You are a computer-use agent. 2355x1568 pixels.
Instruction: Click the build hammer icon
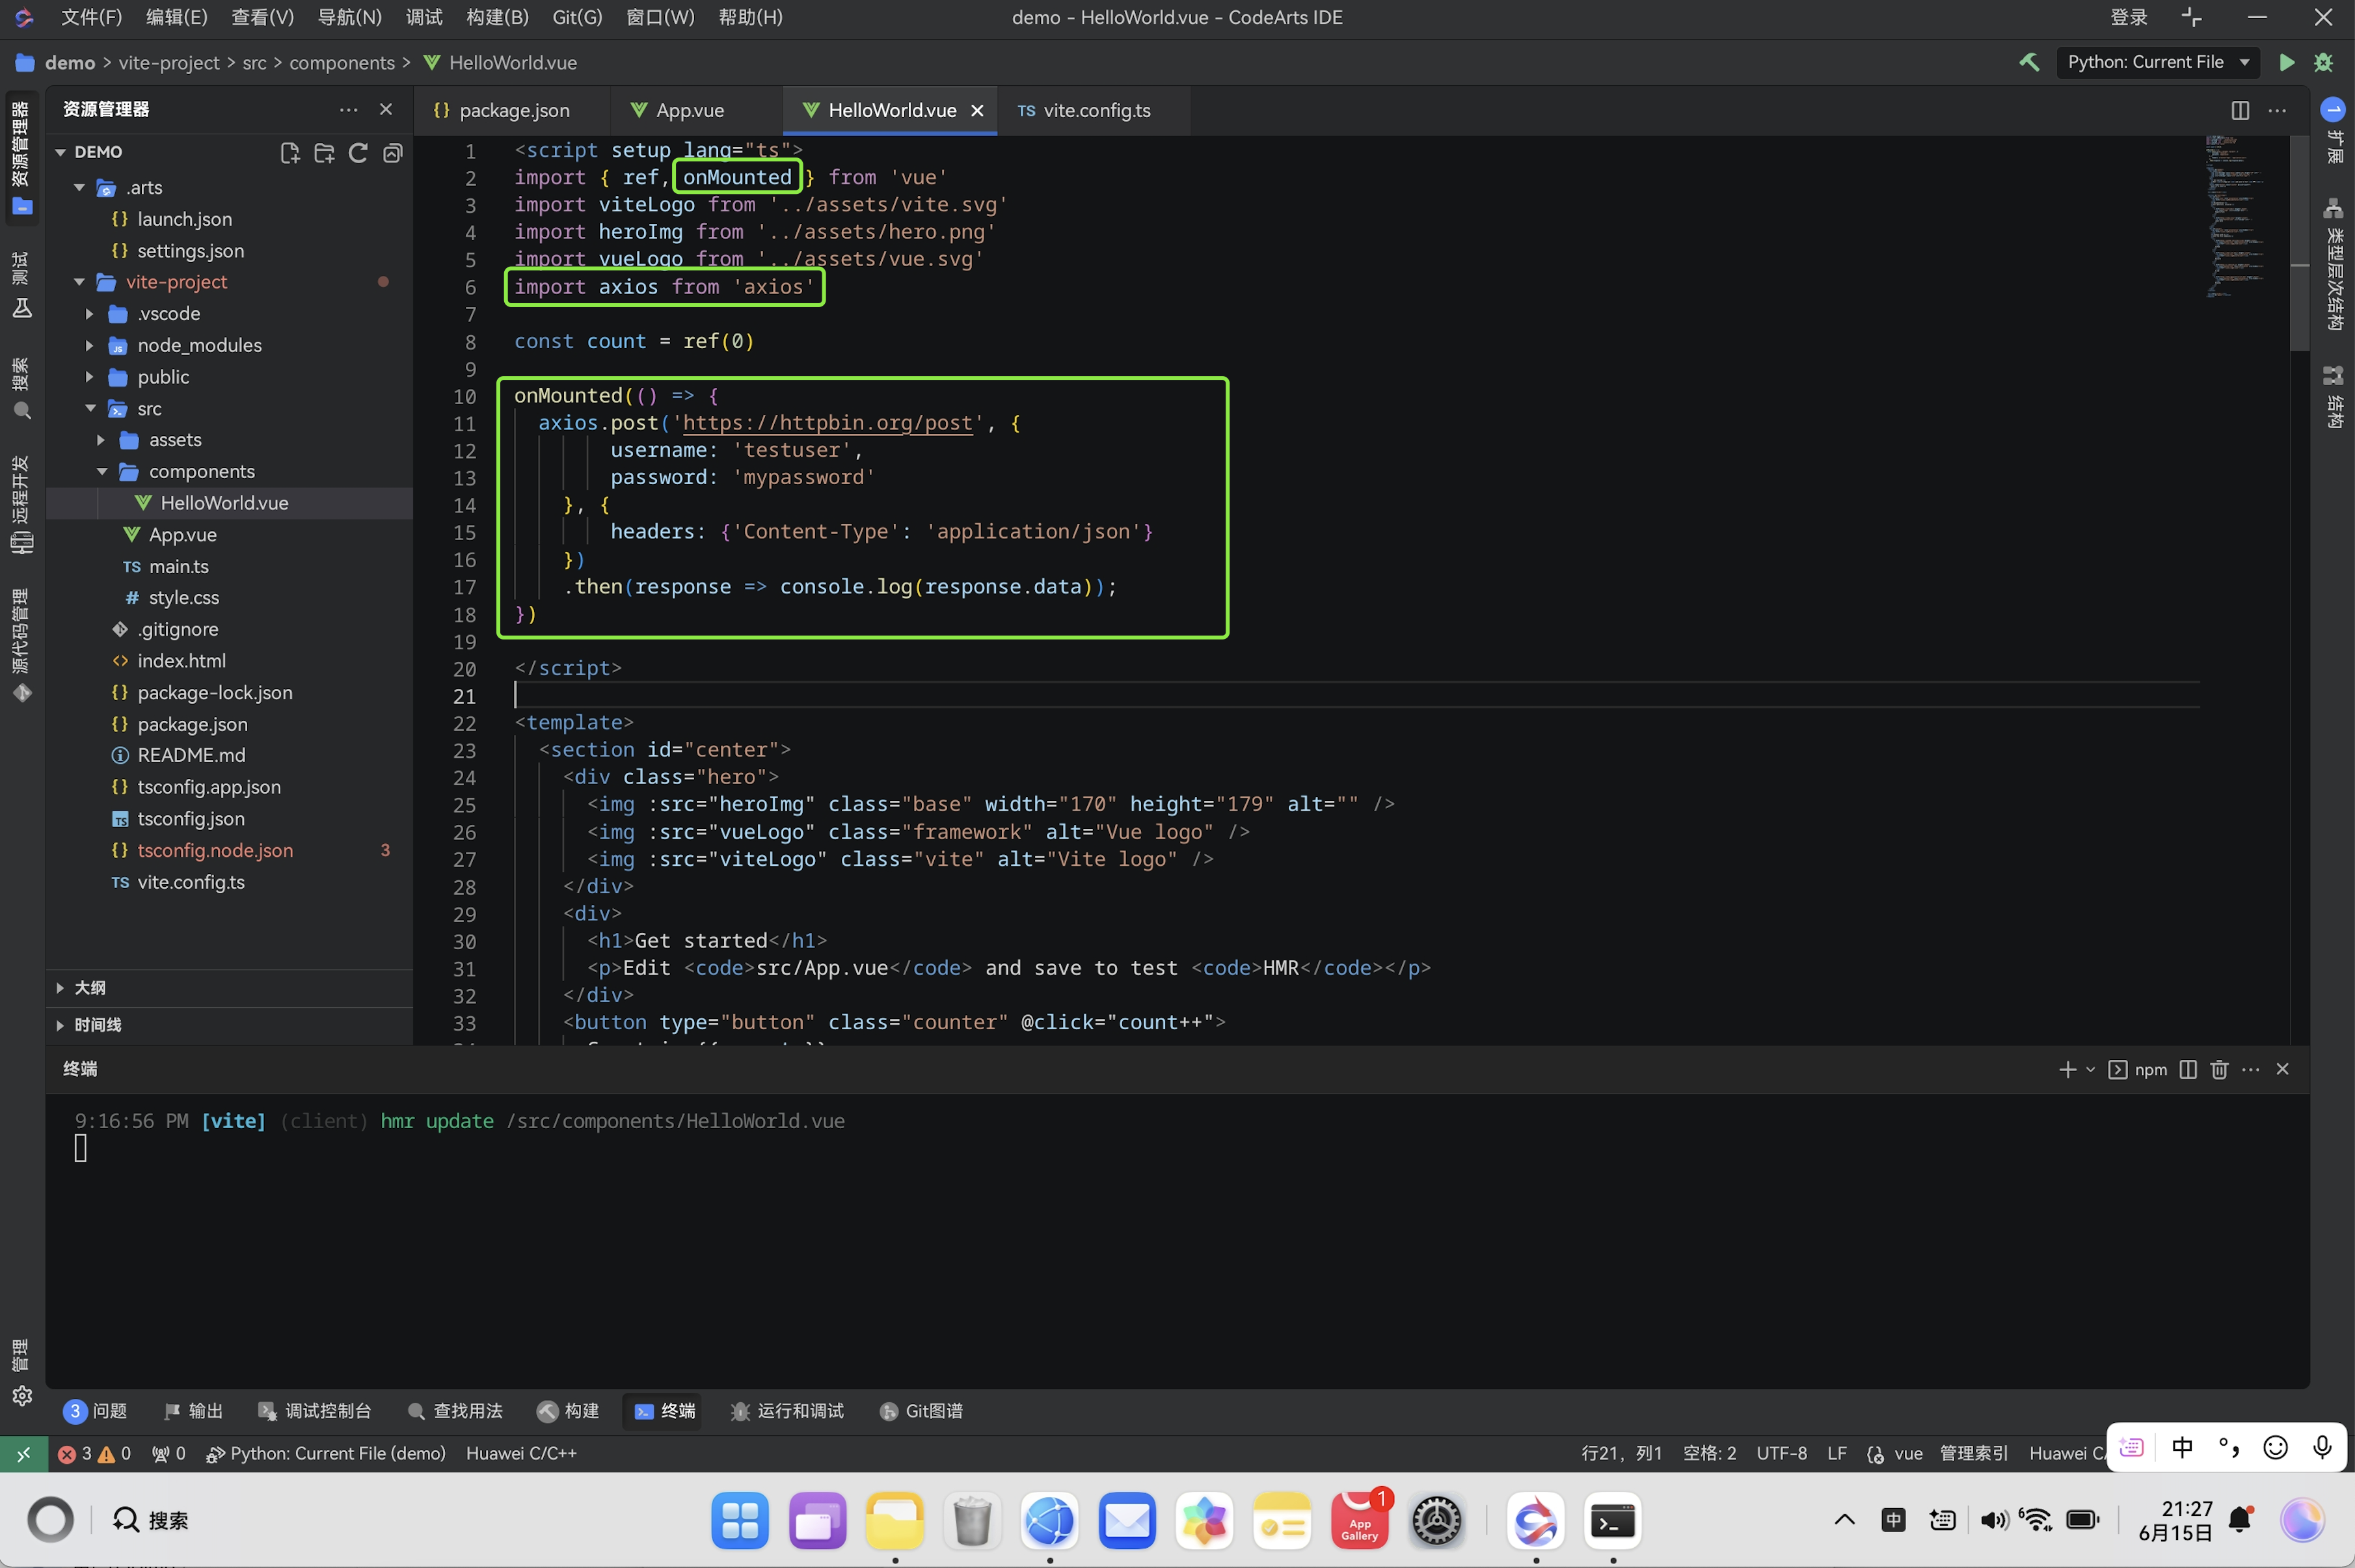(x=2029, y=62)
